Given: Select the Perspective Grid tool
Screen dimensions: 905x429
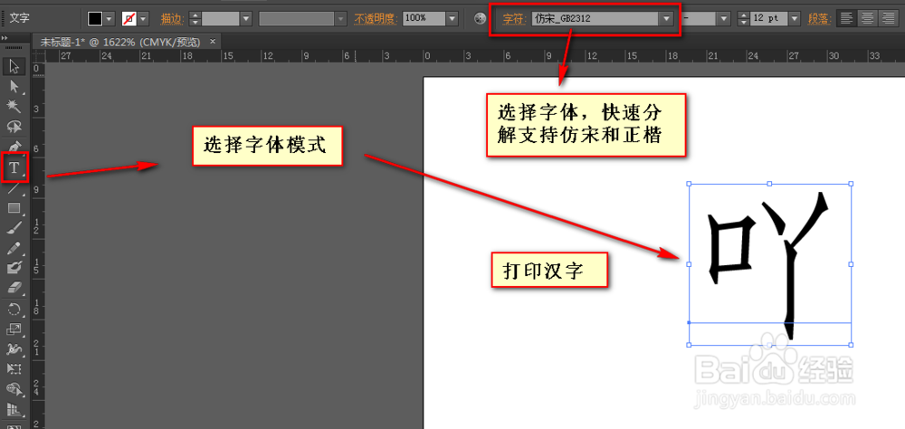Looking at the screenshot, I should pos(14,410).
